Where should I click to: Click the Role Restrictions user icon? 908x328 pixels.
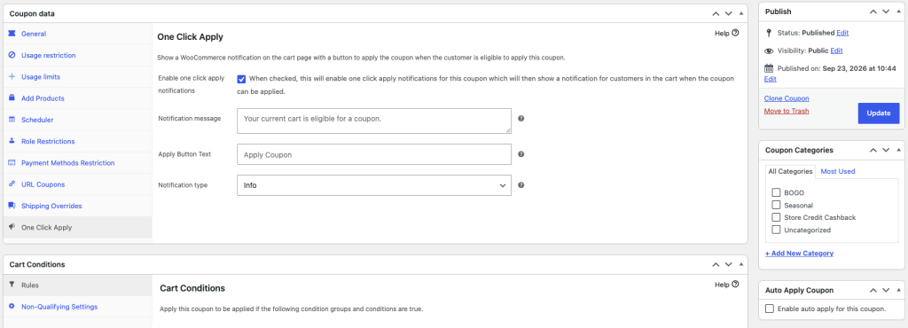click(12, 141)
